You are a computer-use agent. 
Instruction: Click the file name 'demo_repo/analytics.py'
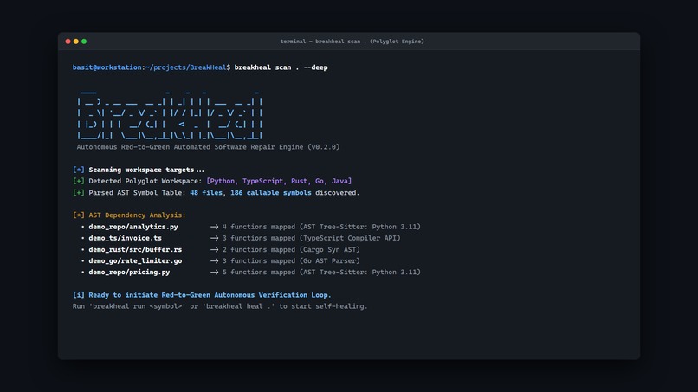coord(133,227)
